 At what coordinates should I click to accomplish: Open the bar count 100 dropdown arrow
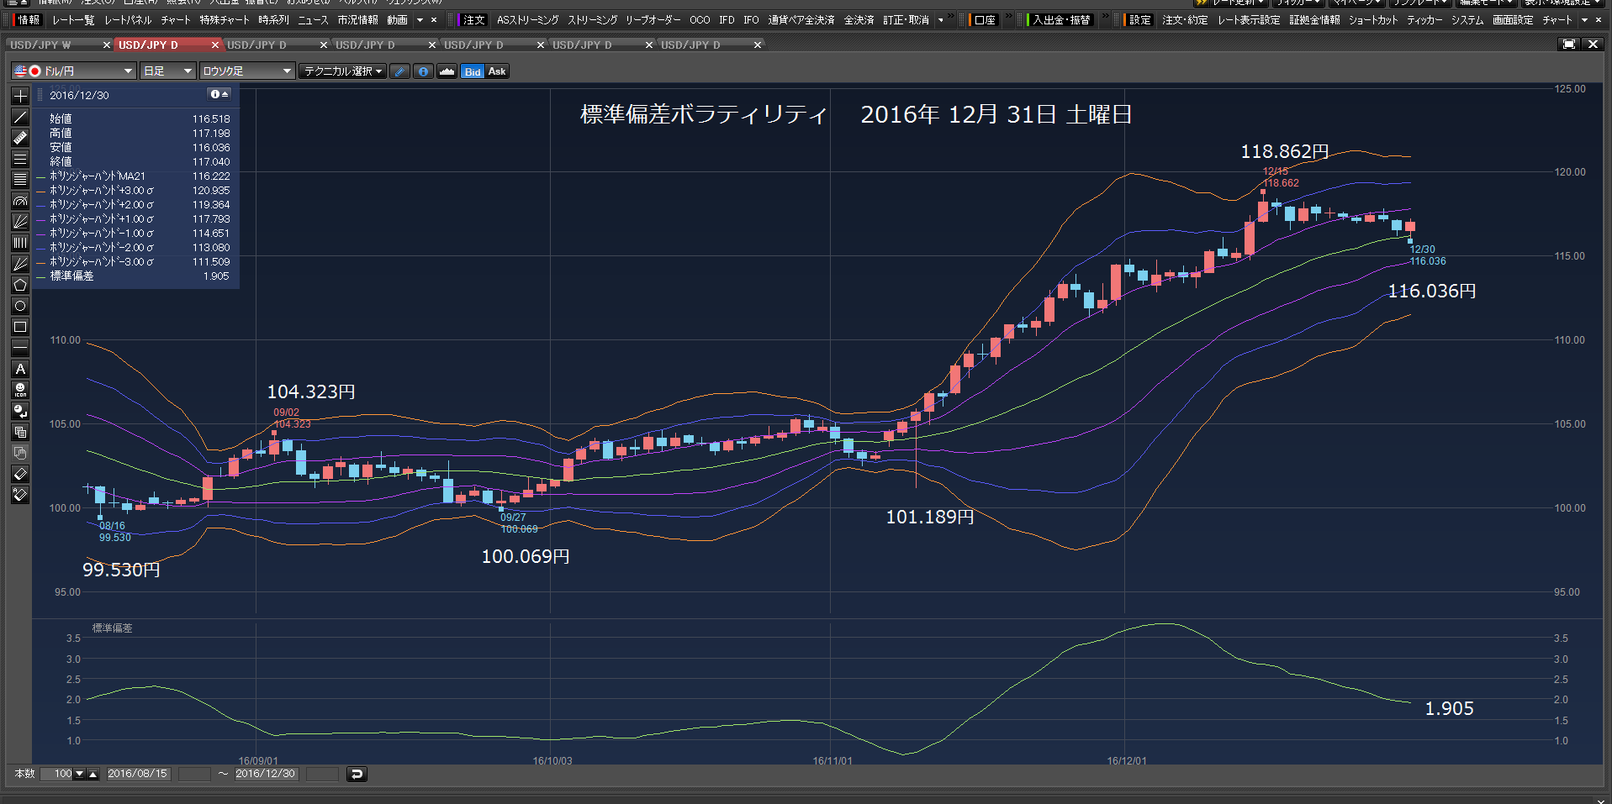tap(80, 774)
